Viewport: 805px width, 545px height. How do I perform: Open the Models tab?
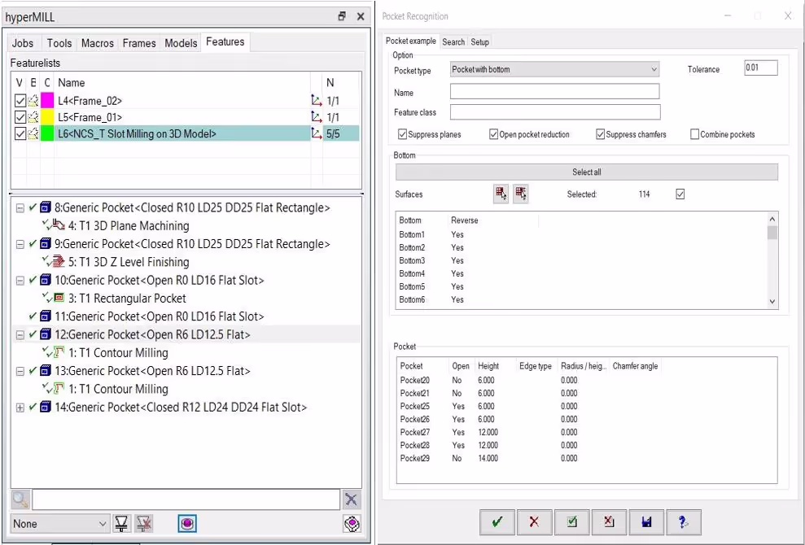[181, 43]
